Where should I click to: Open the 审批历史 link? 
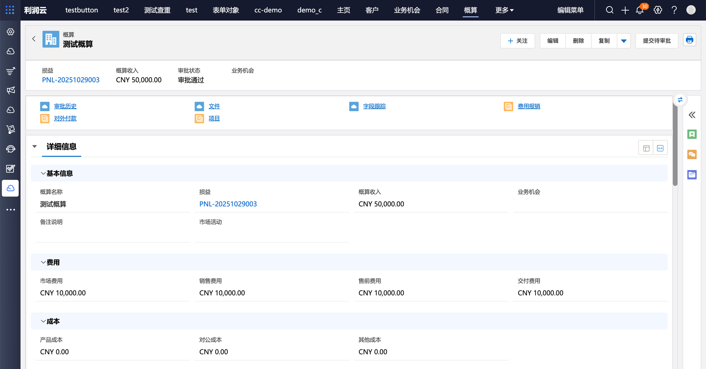(x=65, y=106)
